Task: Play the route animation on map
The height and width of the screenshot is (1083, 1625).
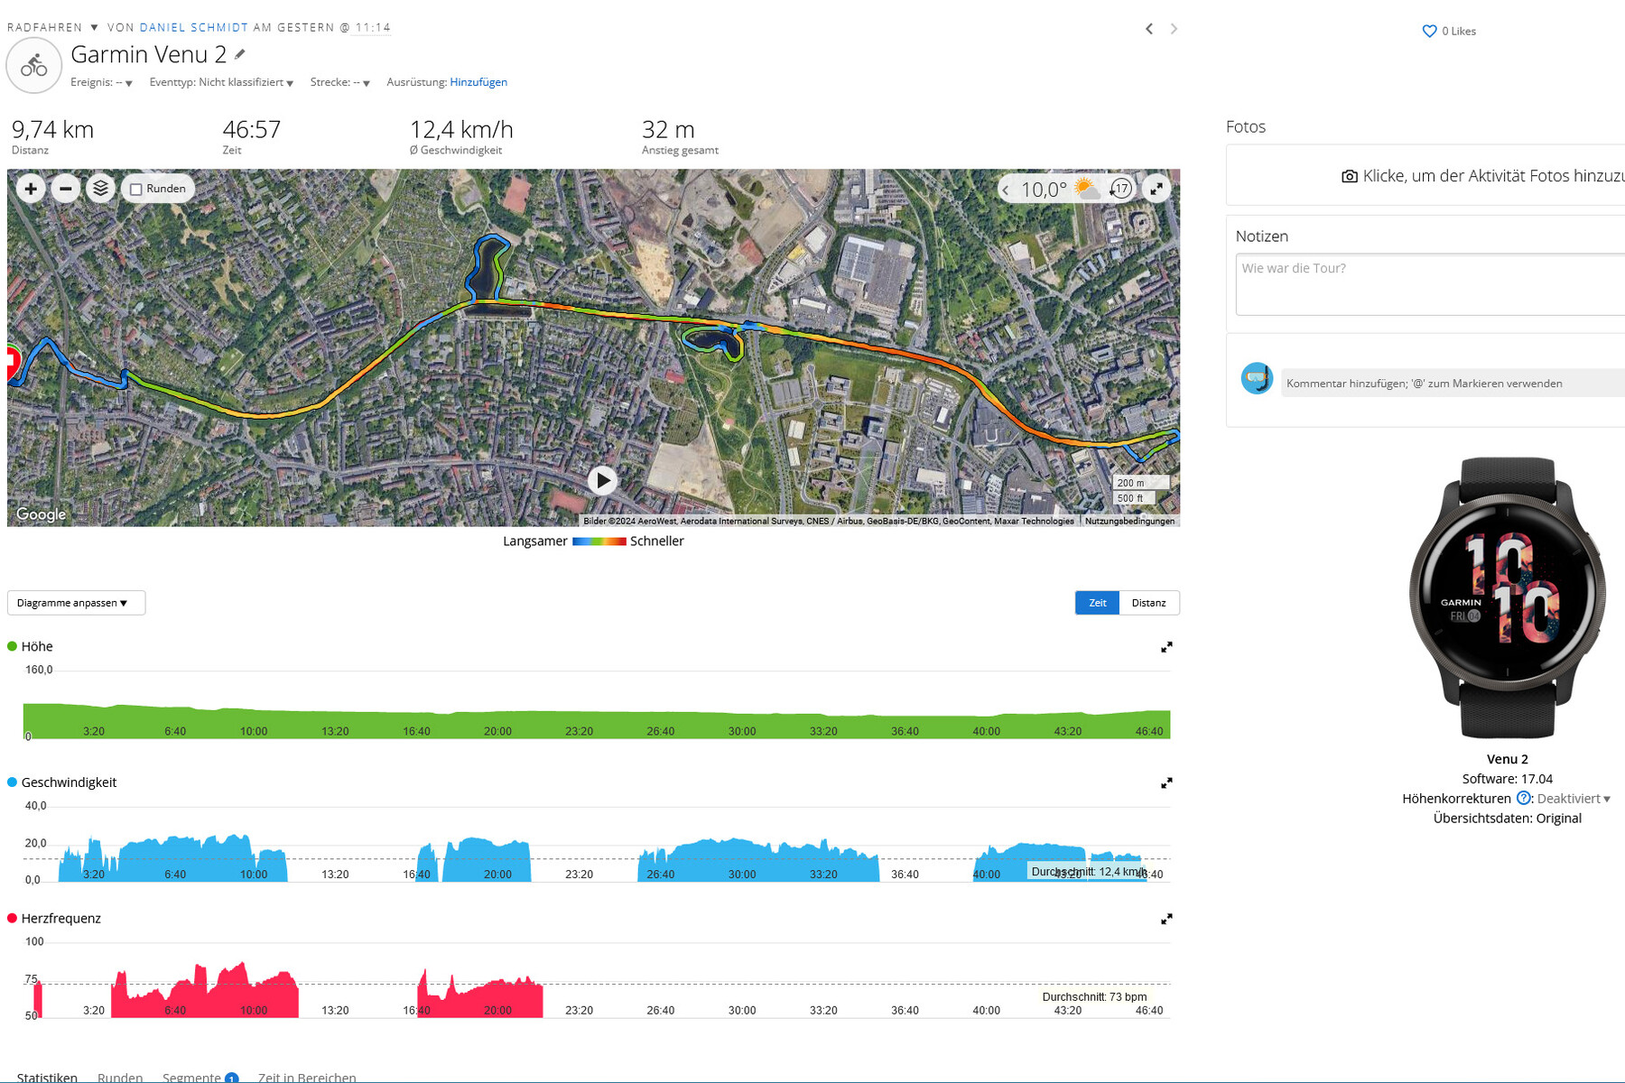Action: coord(602,480)
